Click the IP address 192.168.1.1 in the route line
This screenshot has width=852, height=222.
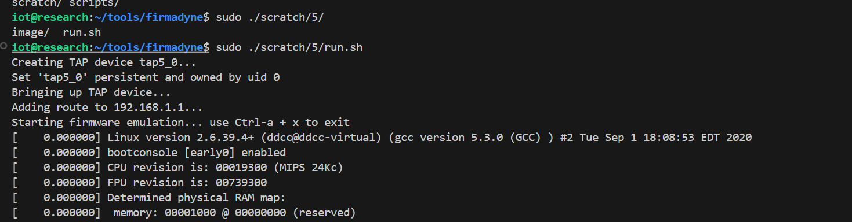148,108
